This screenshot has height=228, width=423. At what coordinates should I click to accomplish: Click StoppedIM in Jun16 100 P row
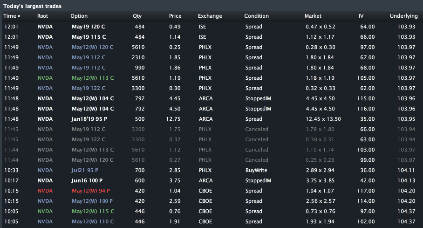point(258,181)
